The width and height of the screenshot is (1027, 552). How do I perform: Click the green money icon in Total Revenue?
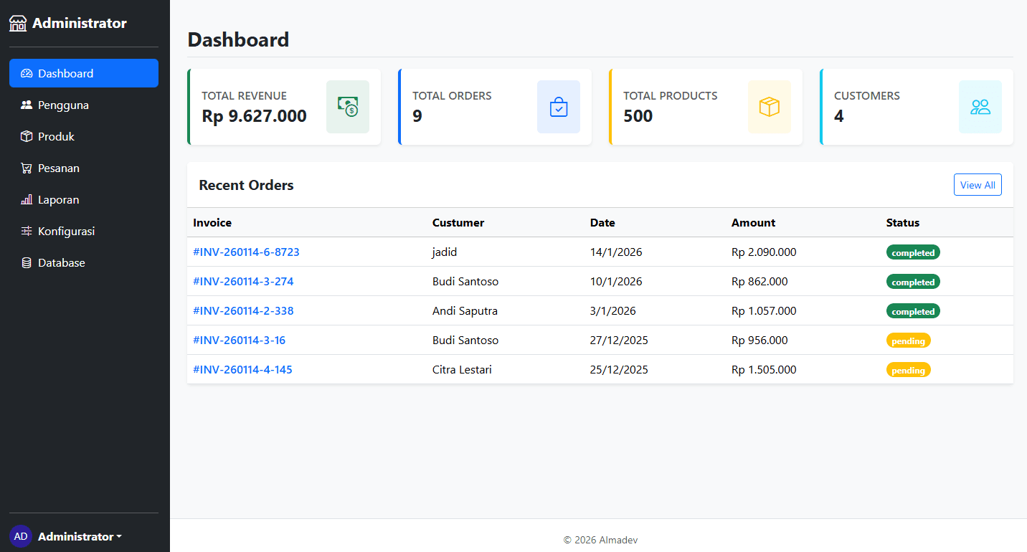click(x=348, y=107)
